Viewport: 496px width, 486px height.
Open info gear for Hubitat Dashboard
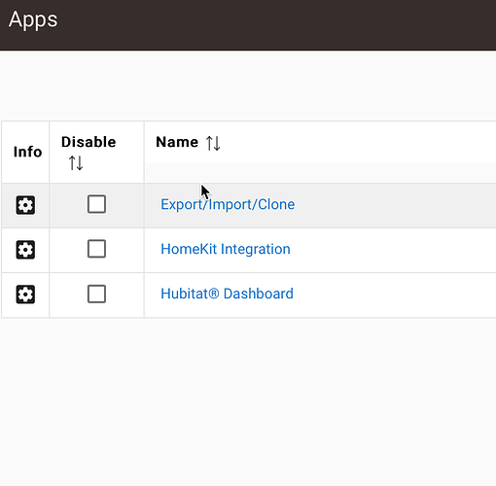(x=25, y=295)
